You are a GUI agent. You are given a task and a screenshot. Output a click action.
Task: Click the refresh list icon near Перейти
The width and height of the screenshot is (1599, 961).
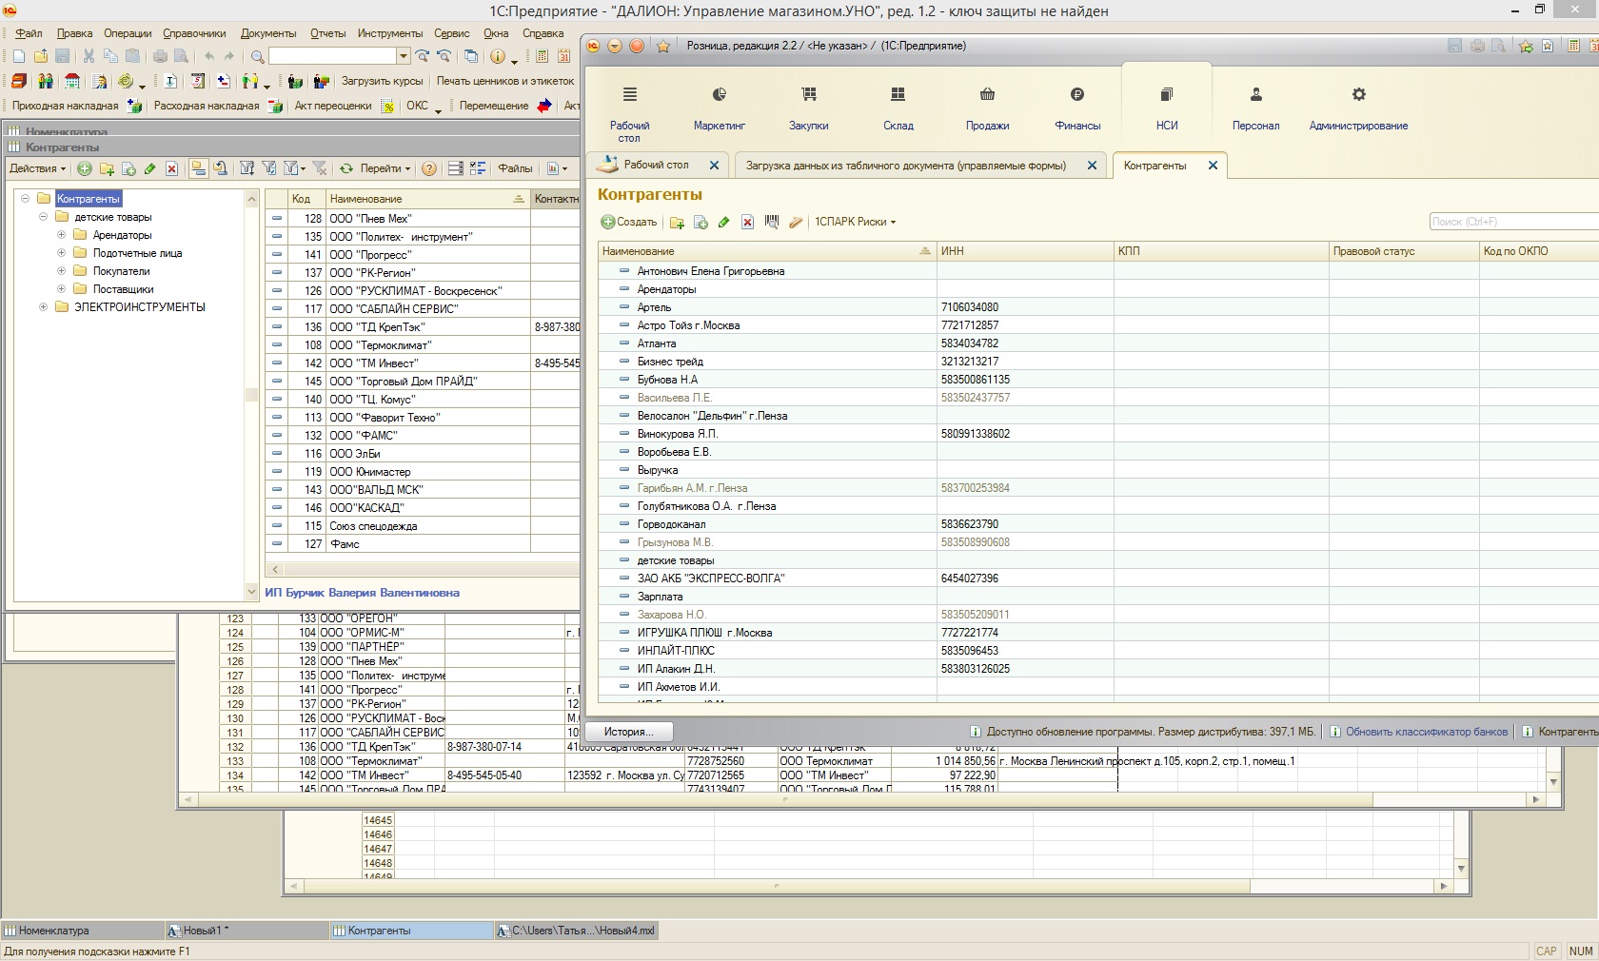point(346,168)
